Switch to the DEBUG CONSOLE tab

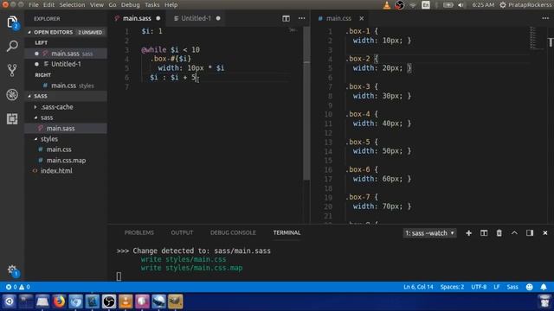pyautogui.click(x=233, y=232)
